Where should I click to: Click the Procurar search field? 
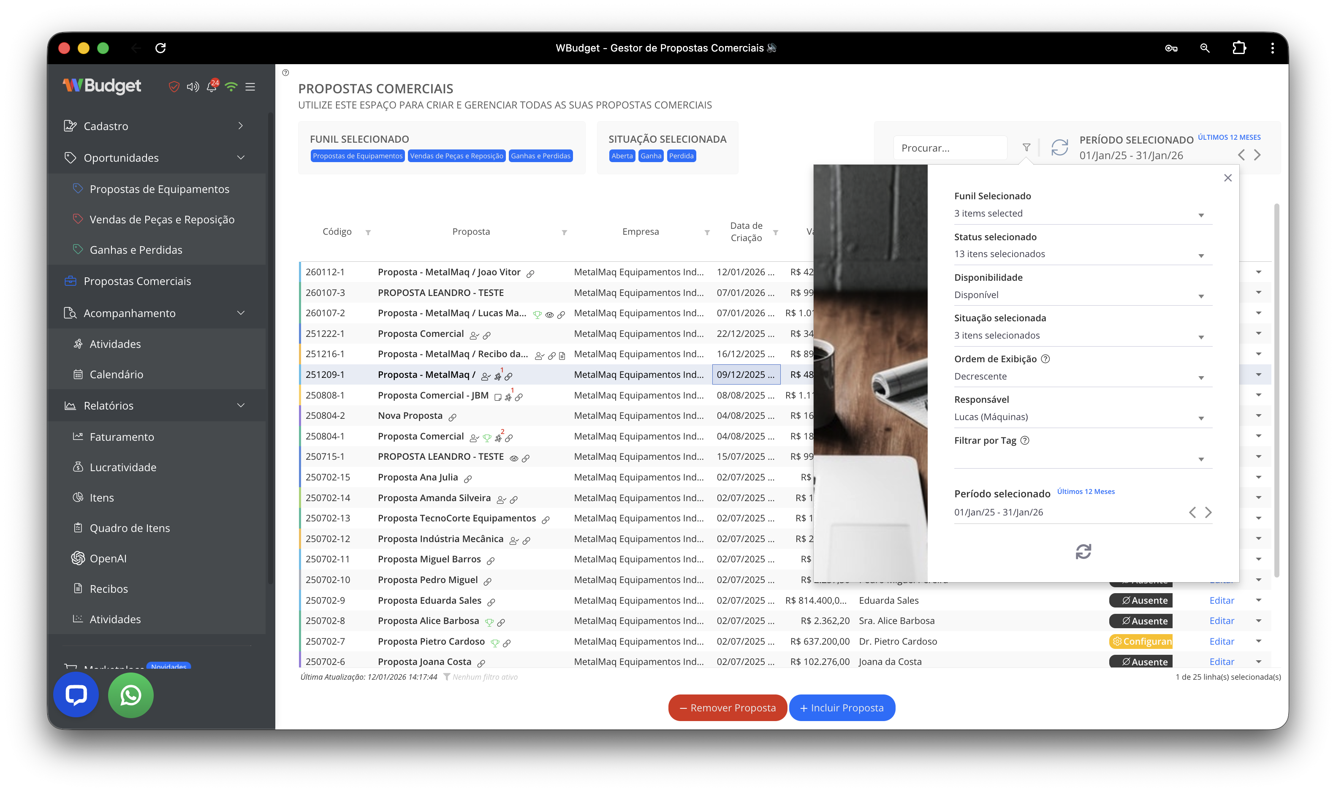(950, 148)
